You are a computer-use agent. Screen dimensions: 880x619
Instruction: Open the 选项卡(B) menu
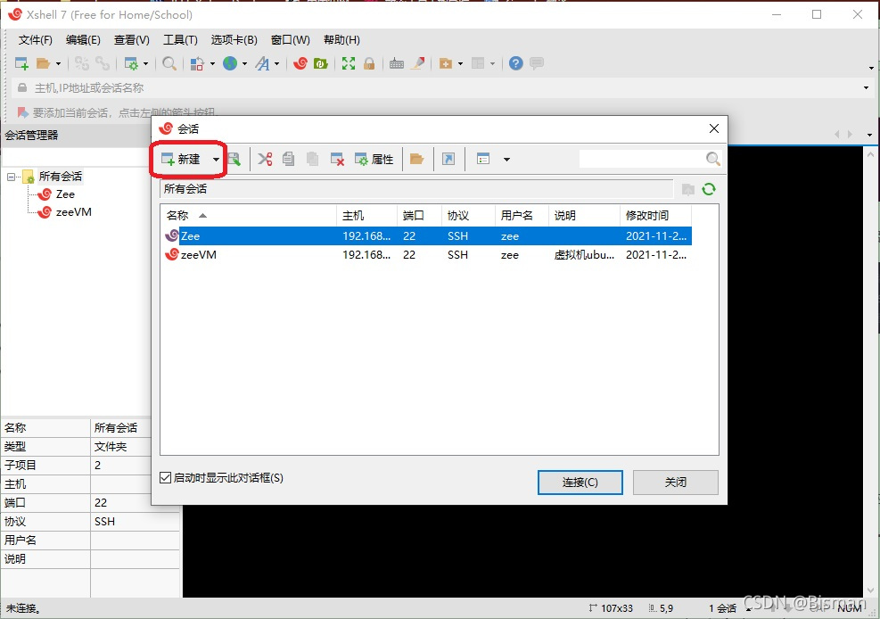point(234,40)
